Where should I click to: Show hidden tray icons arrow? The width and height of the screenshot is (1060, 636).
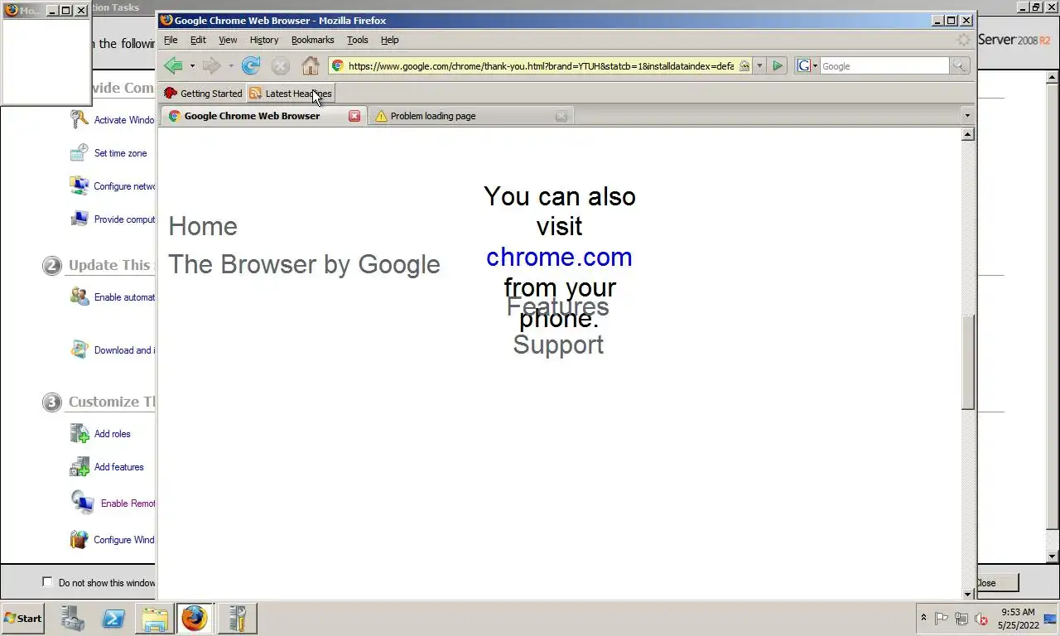click(x=923, y=618)
